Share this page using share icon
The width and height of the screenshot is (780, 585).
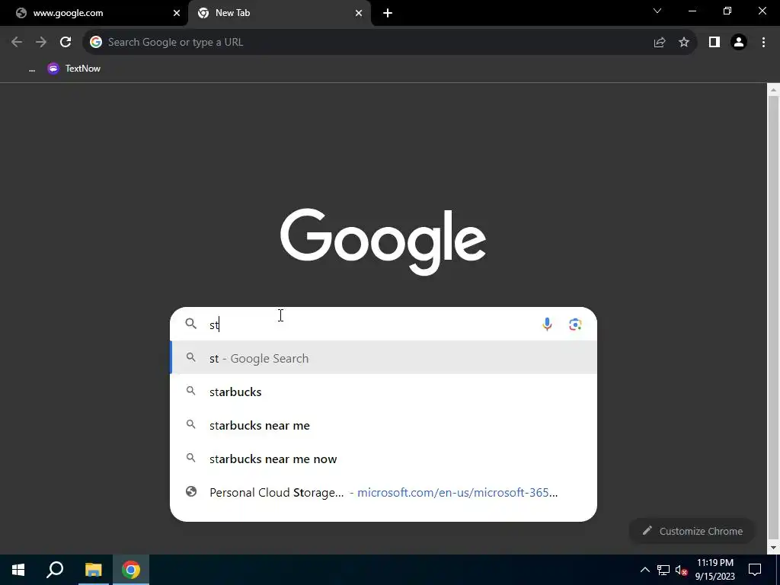660,43
